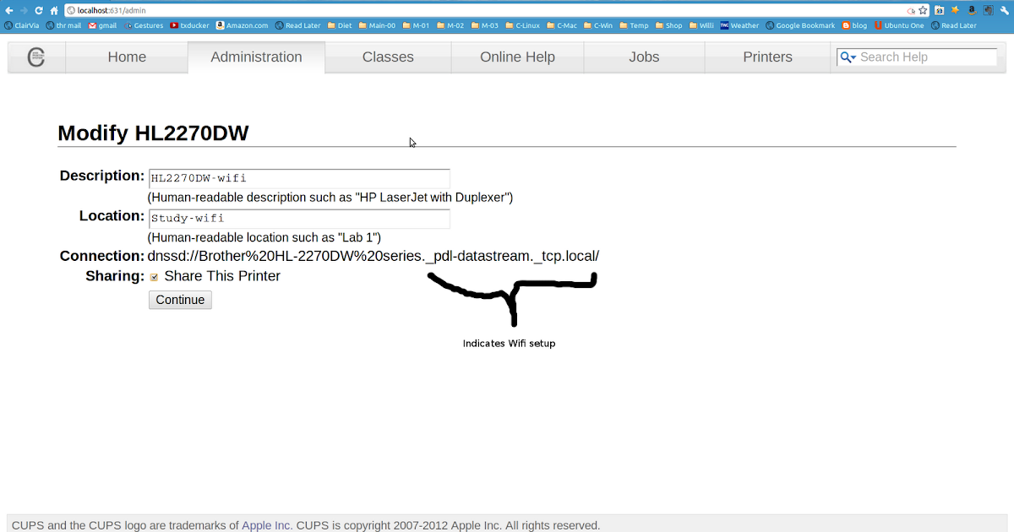Image resolution: width=1014 pixels, height=532 pixels.
Task: Open the Diet bookmarks folder
Action: pyautogui.click(x=339, y=25)
